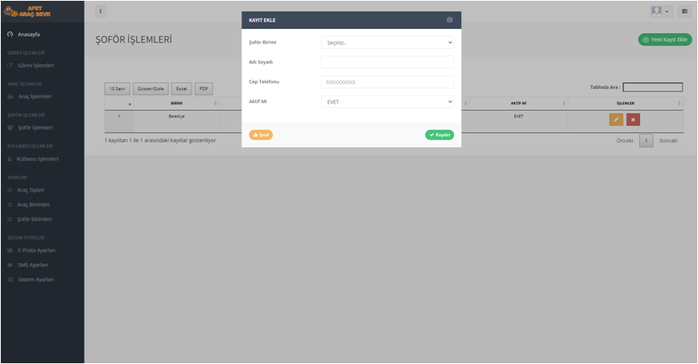Sort table by the İşlemler column arrows

(x=679, y=104)
